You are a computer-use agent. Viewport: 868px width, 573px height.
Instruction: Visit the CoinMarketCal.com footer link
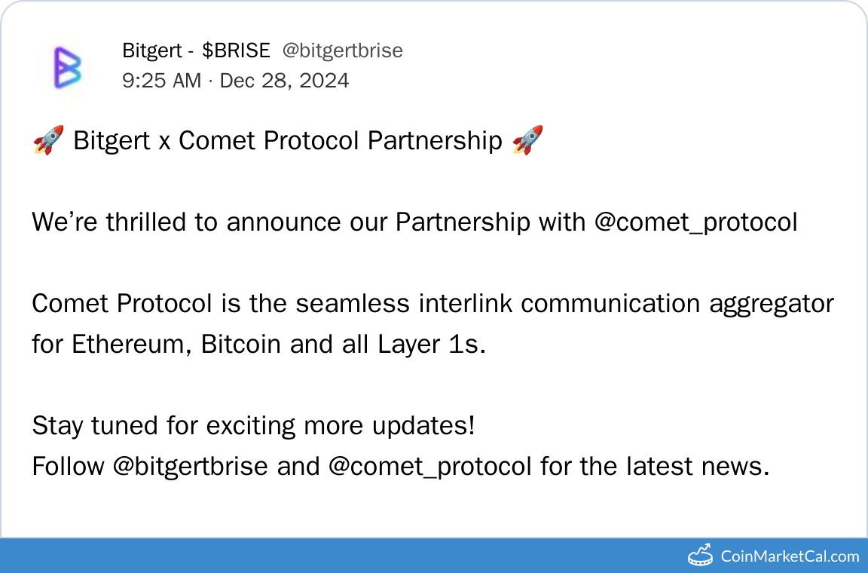point(790,556)
